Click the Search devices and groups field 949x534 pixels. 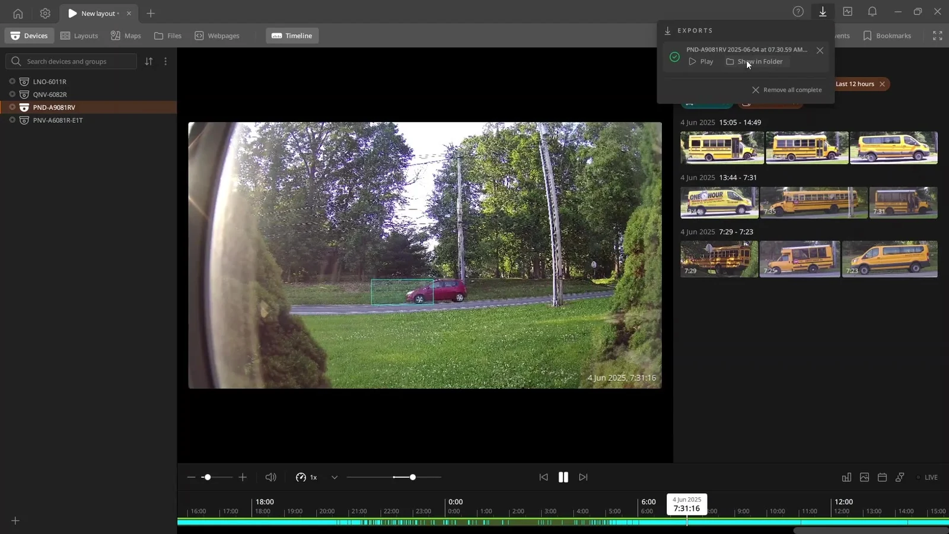click(71, 61)
